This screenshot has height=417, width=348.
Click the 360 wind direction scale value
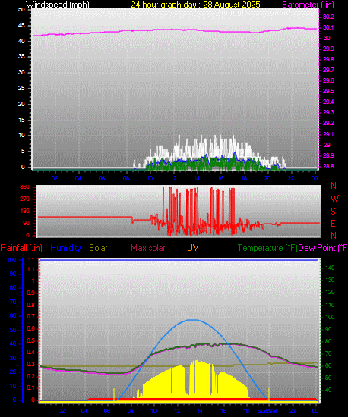25,187
